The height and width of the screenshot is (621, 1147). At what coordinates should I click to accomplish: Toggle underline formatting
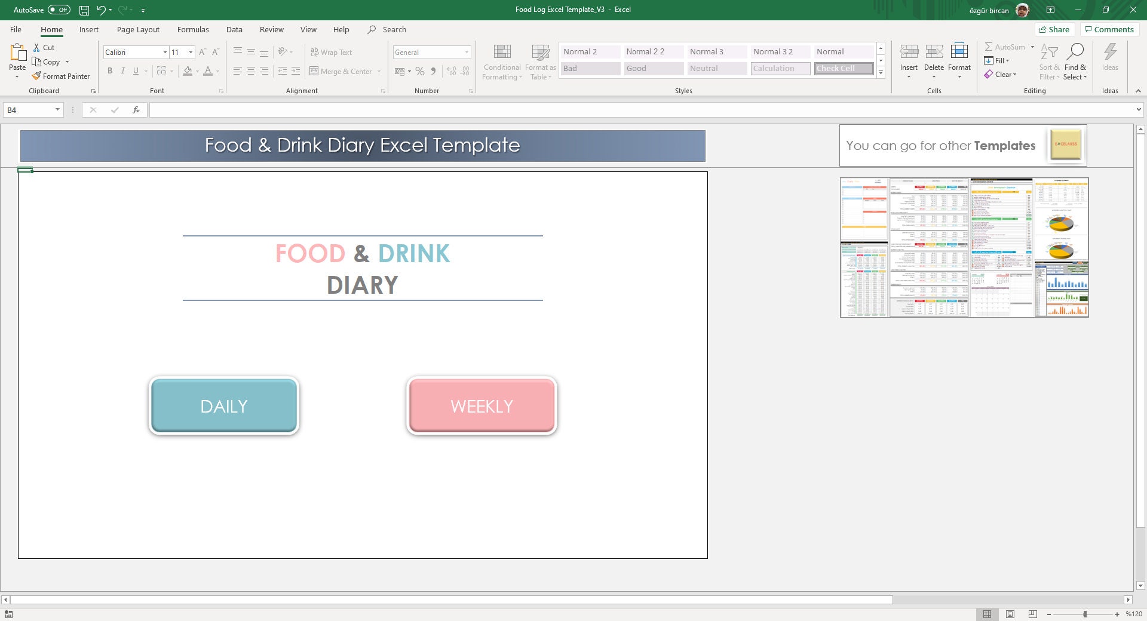(x=135, y=70)
